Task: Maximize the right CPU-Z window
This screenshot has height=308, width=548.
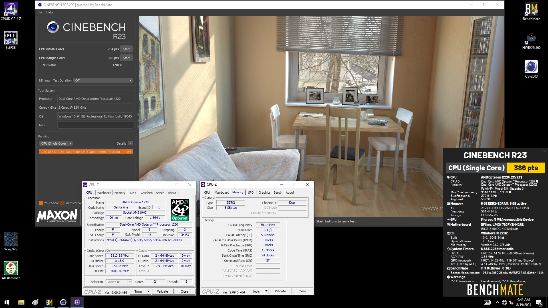Action: (295, 185)
